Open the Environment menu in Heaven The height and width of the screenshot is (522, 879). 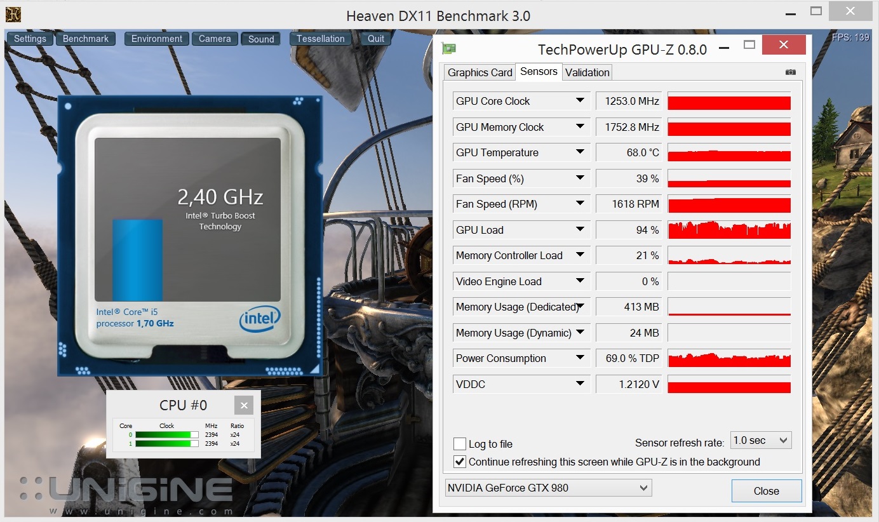point(157,39)
